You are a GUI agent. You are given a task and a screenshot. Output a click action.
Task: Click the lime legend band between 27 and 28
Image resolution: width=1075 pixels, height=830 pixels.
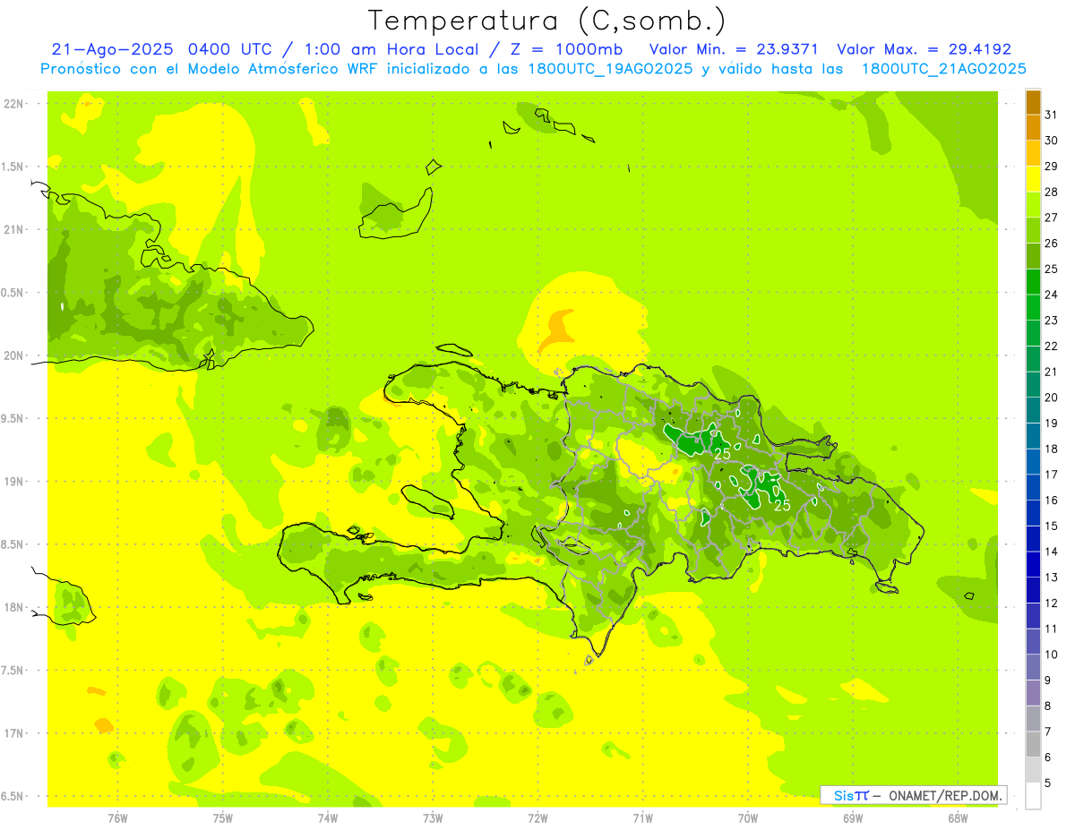click(x=1033, y=205)
